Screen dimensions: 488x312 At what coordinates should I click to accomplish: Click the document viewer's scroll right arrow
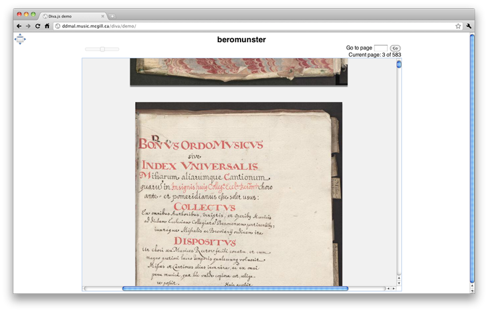click(394, 289)
